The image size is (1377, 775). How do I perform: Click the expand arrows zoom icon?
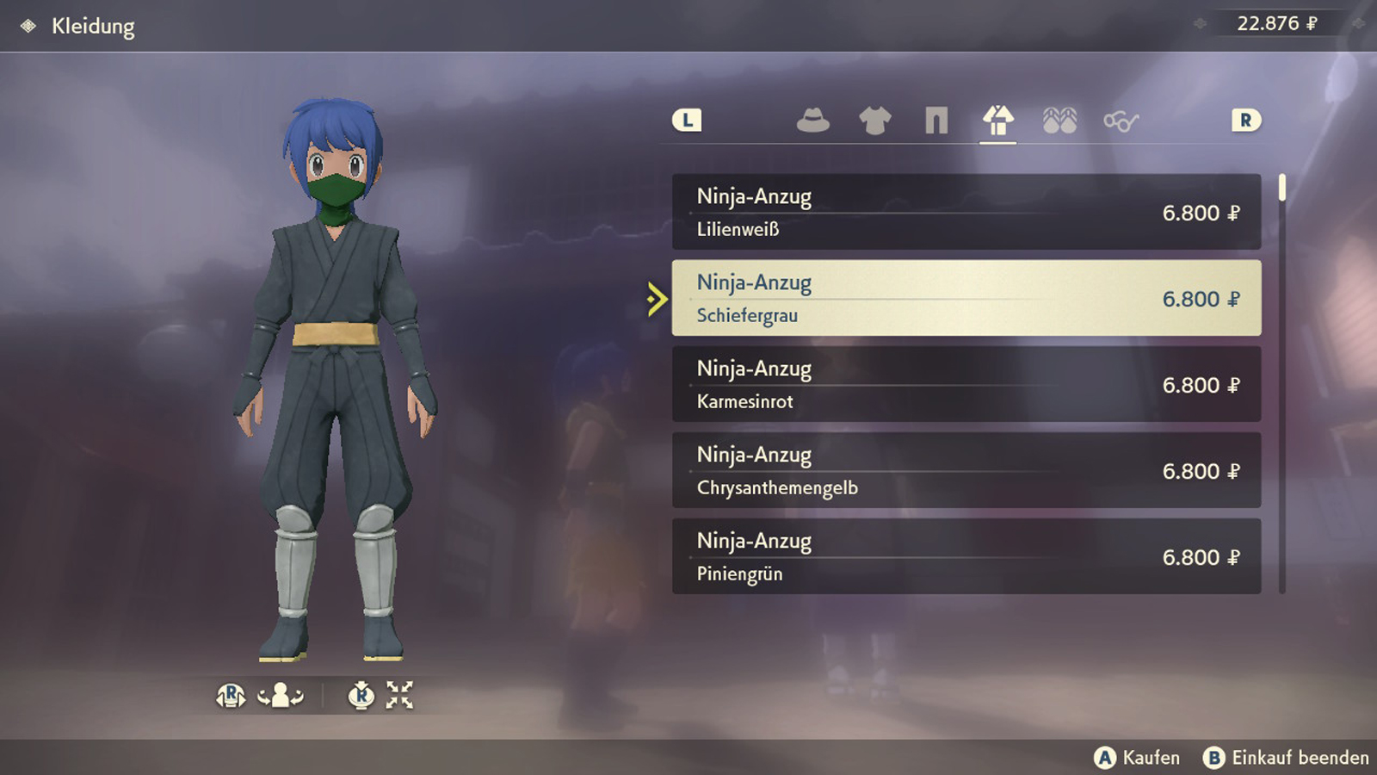[399, 695]
